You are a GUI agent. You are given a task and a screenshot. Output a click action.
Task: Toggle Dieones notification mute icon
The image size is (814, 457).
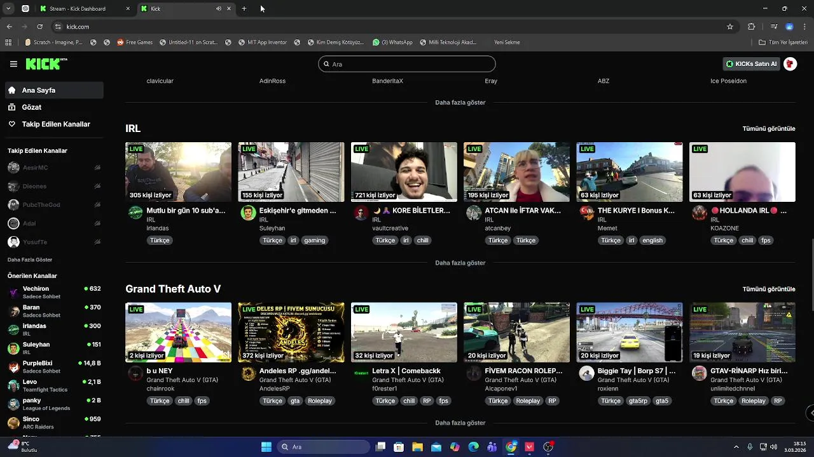coord(97,186)
